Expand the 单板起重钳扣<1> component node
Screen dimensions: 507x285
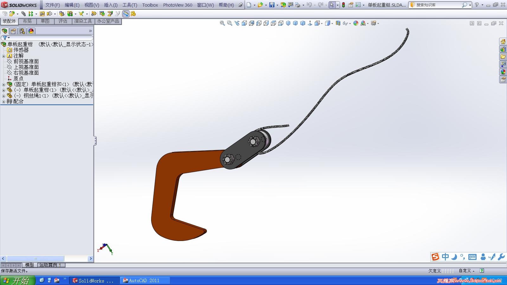click(x=3, y=85)
